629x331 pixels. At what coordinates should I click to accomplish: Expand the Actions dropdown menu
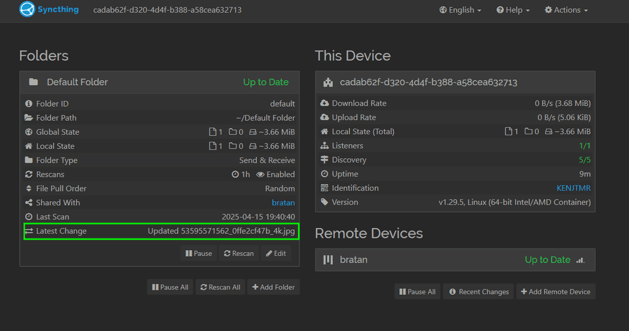566,10
